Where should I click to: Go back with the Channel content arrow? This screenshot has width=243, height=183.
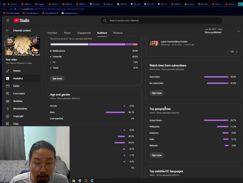tap(7, 30)
